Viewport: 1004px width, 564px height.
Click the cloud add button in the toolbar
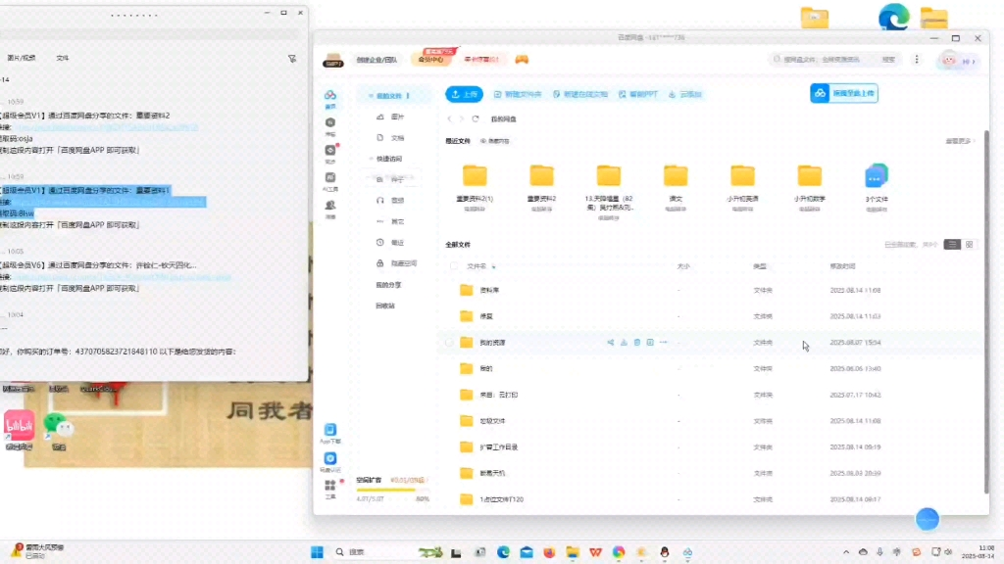(x=684, y=94)
